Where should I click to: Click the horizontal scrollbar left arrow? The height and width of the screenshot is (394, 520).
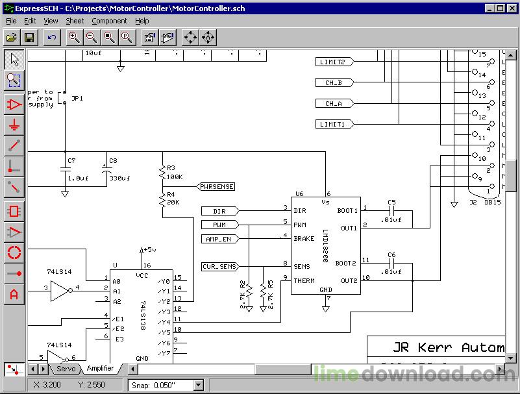(x=32, y=369)
